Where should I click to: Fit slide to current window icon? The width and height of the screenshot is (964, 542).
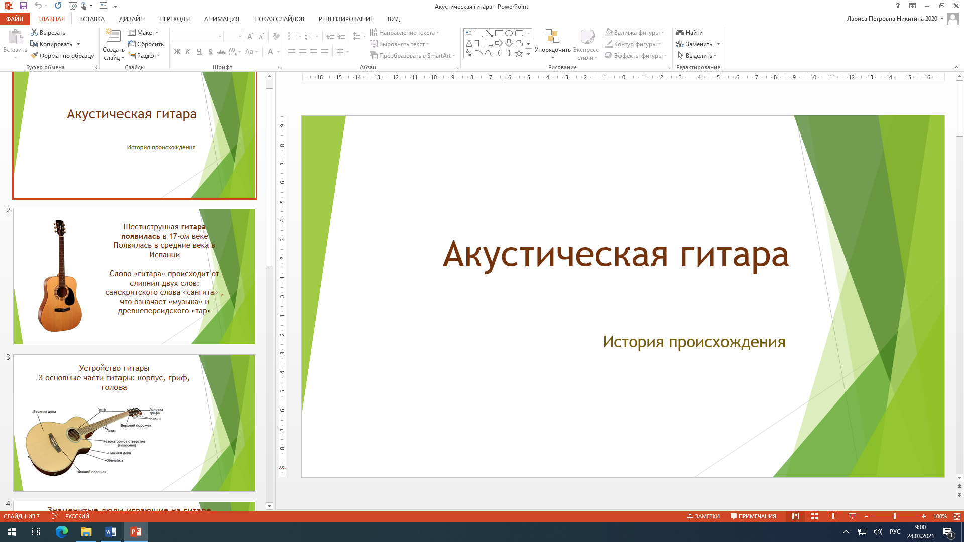pyautogui.click(x=957, y=516)
